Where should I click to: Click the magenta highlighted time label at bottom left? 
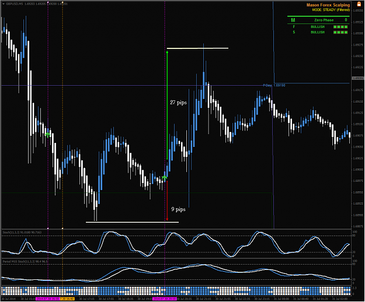(x=47, y=299)
